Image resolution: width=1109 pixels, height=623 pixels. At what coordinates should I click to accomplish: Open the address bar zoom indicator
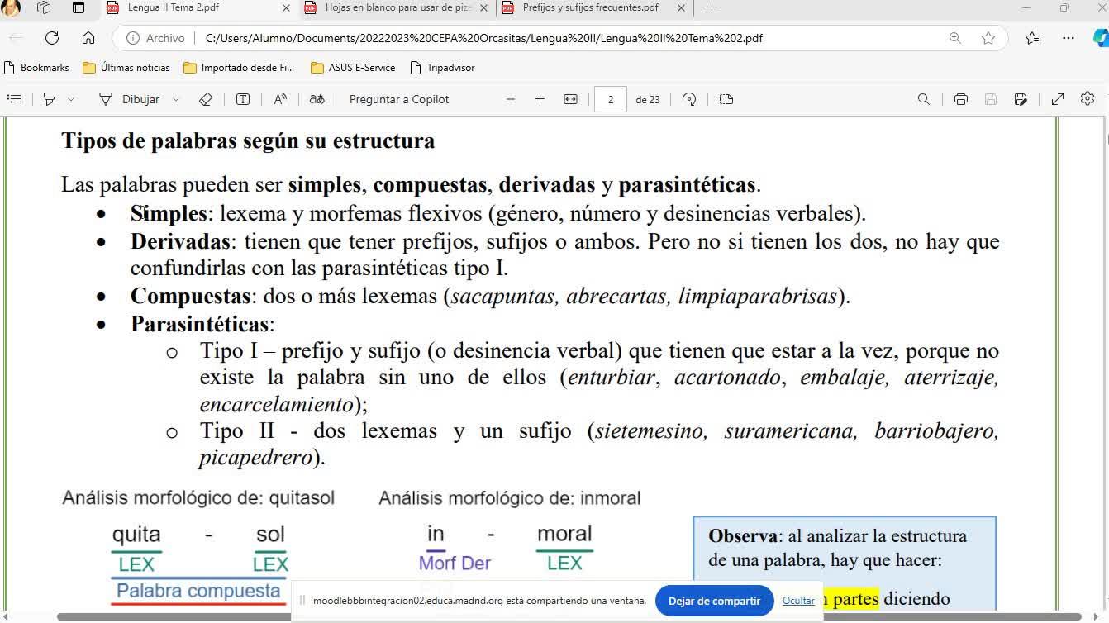tap(955, 38)
